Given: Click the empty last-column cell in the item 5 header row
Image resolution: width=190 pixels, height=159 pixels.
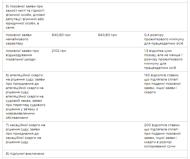Looking at the screenshot, I should (x=164, y=17).
